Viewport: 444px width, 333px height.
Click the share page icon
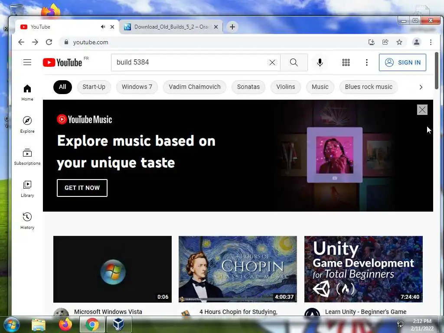click(x=385, y=42)
